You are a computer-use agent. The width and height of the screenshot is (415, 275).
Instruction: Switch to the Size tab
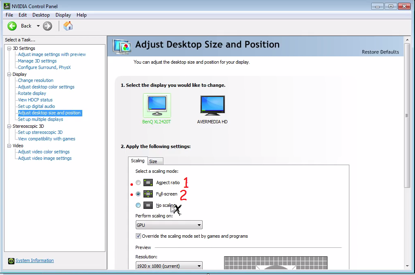click(155, 161)
